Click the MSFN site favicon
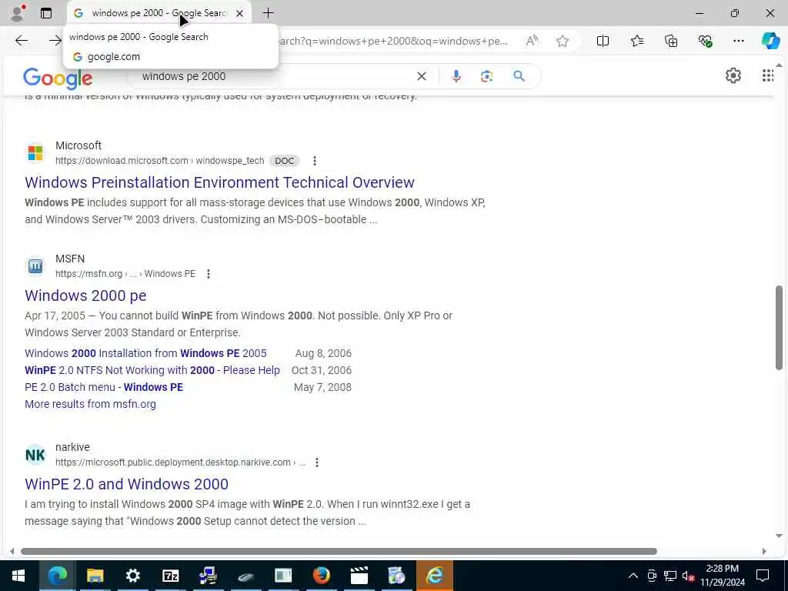Image resolution: width=788 pixels, height=591 pixels. (x=35, y=265)
